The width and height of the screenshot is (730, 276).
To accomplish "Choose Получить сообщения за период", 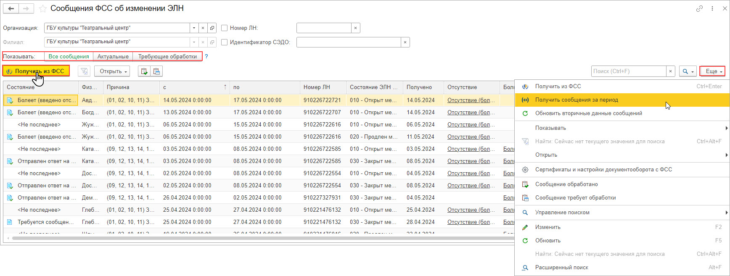I will coord(622,100).
